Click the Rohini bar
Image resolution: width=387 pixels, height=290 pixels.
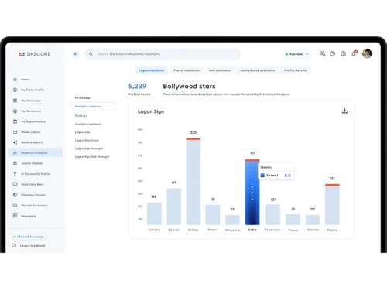point(213,215)
